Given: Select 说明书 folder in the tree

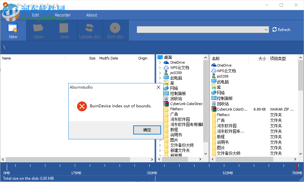Looking at the screenshot, I should pos(176,135).
